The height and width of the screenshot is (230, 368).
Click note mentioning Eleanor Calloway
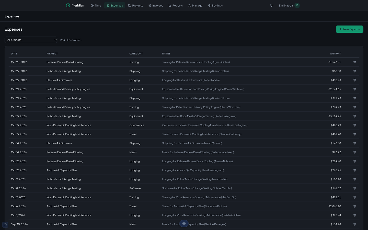coord(202,134)
